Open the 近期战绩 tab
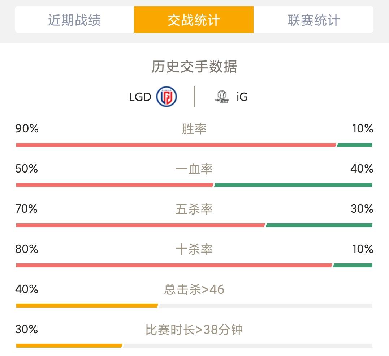389x356 pixels. tap(74, 20)
